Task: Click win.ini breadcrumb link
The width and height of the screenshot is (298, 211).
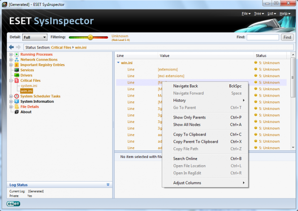Action: tap(81, 48)
